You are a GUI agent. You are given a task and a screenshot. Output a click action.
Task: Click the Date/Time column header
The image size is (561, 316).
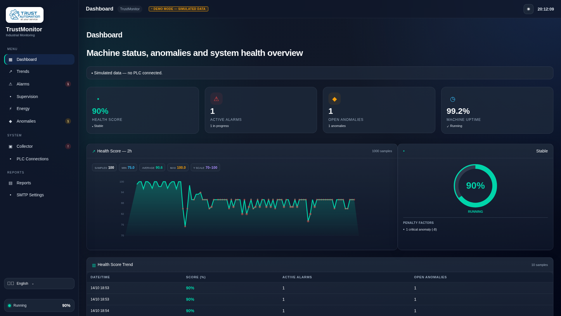click(100, 277)
